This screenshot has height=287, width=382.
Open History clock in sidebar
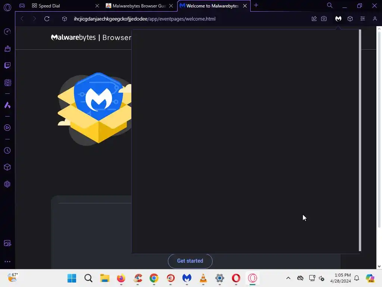point(7,150)
